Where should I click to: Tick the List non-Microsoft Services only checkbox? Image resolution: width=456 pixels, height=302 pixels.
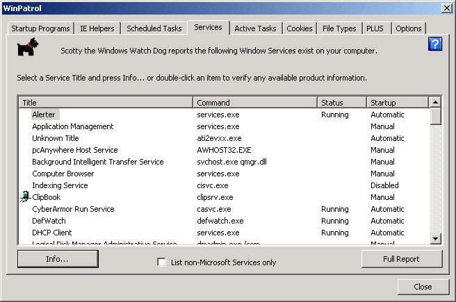161,262
